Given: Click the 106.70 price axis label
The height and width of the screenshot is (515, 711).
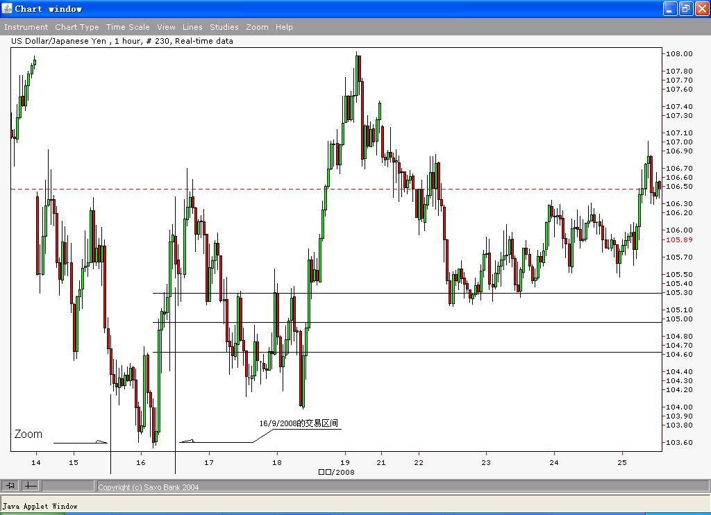Looking at the screenshot, I should click(679, 168).
